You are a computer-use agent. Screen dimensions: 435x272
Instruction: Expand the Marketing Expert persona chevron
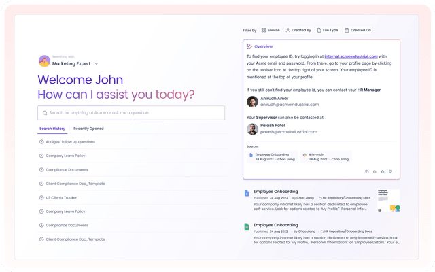(x=97, y=63)
